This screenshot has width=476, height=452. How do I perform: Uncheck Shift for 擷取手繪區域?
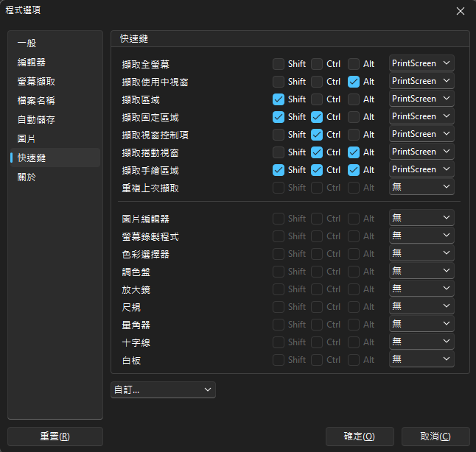point(279,170)
